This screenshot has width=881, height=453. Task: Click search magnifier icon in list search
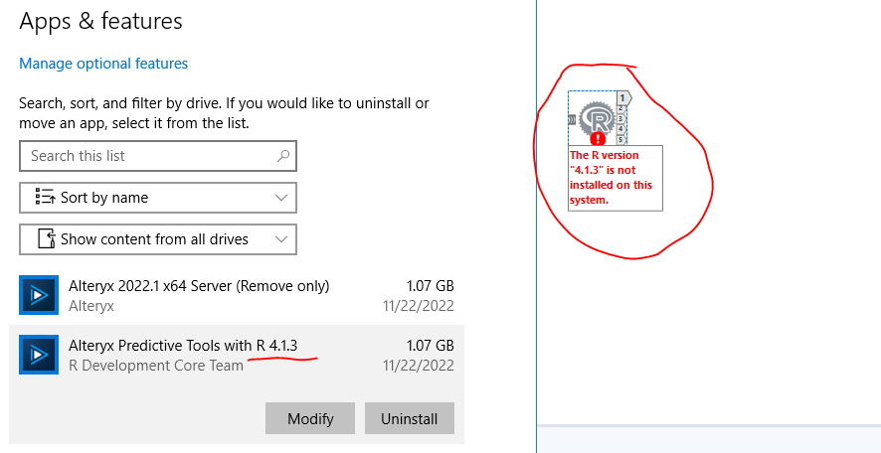tap(283, 156)
